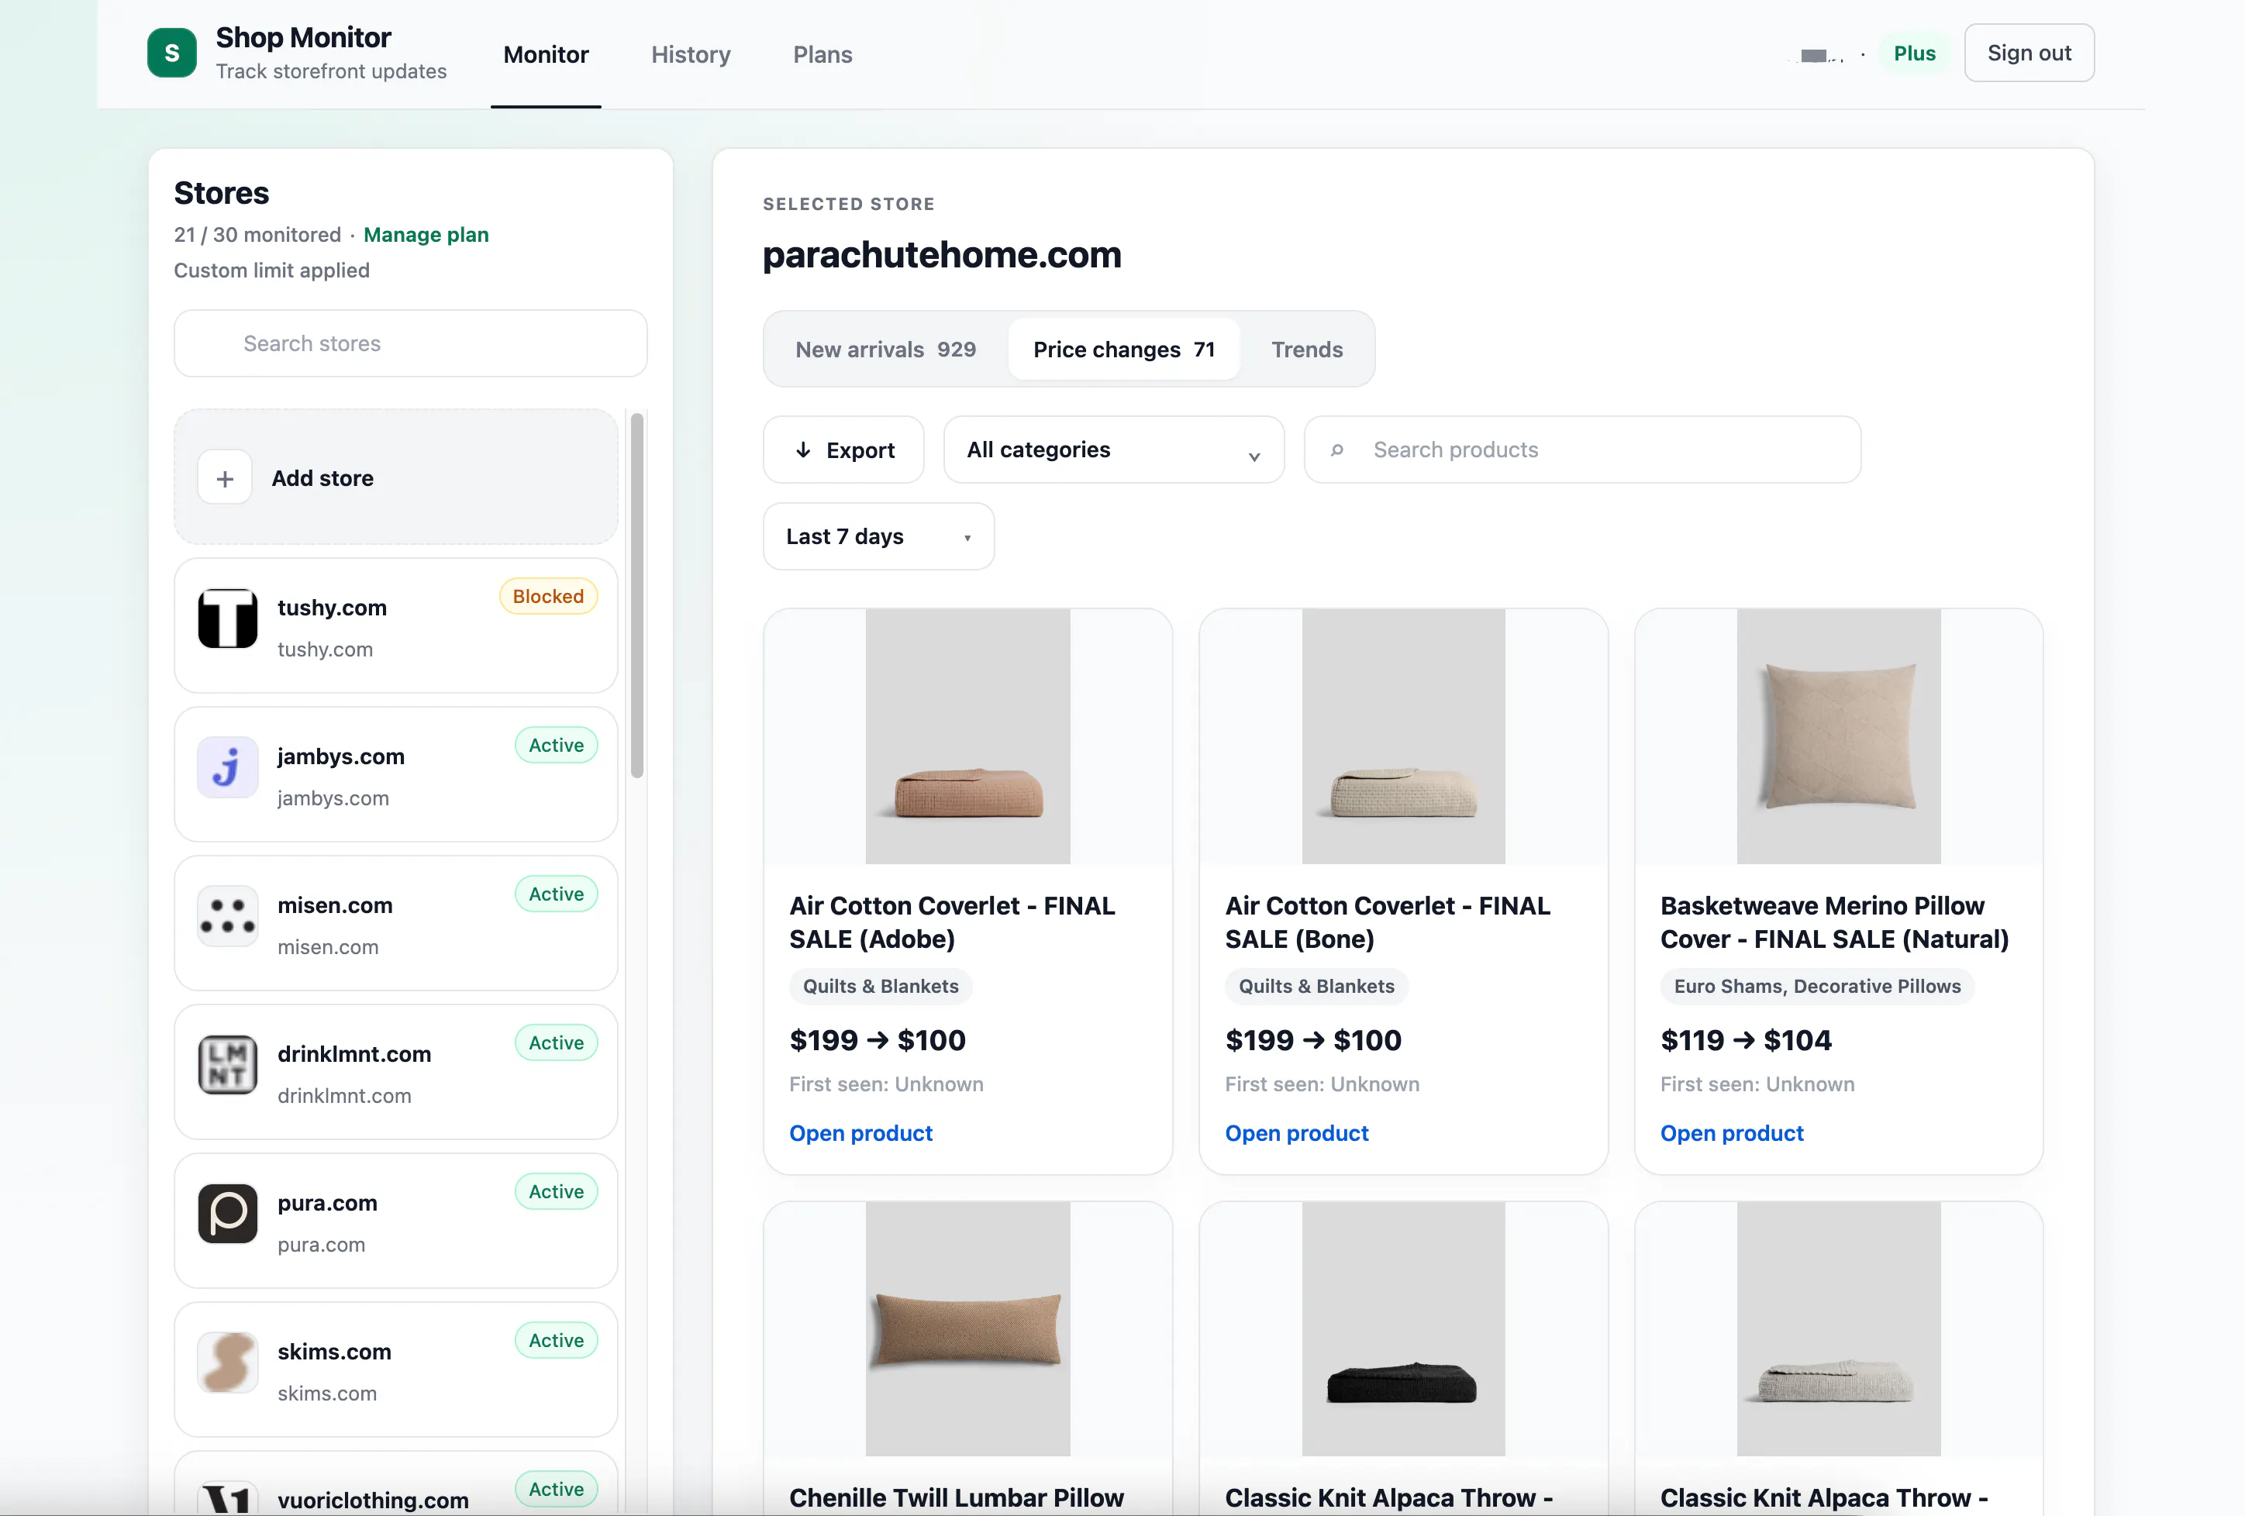Click the Quilts & Blankets tag on Adobe coverlet

pos(881,987)
